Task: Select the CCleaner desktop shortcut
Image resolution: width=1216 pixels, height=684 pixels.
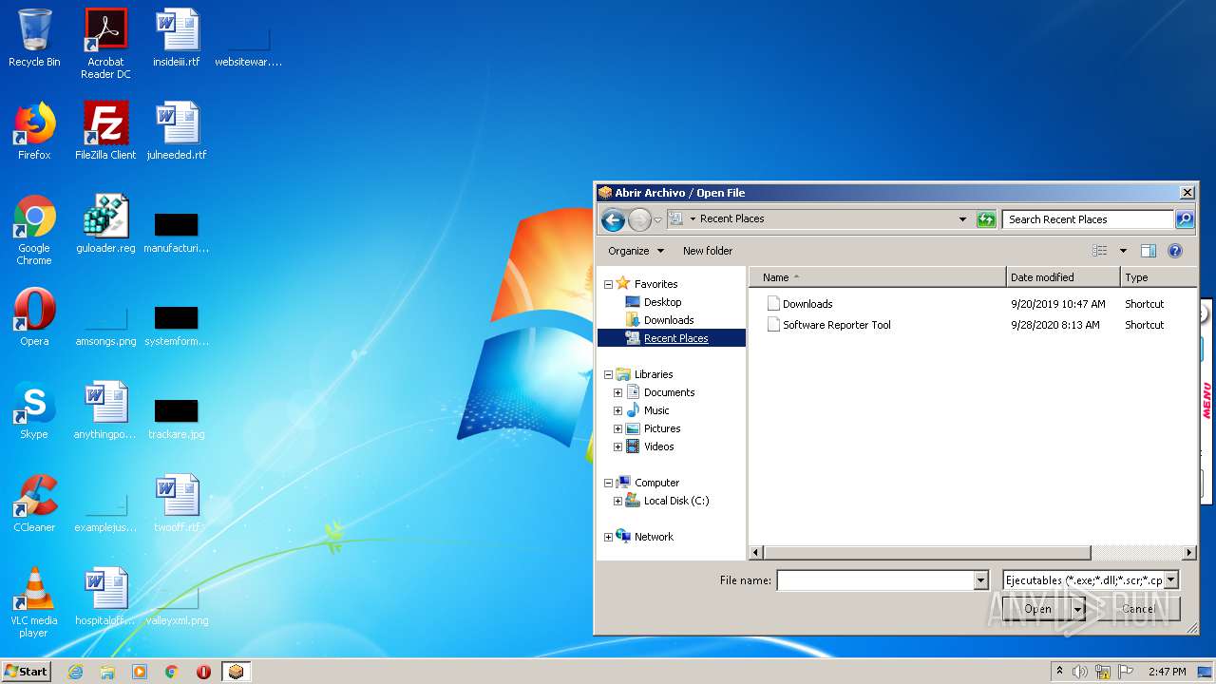Action: pos(34,503)
